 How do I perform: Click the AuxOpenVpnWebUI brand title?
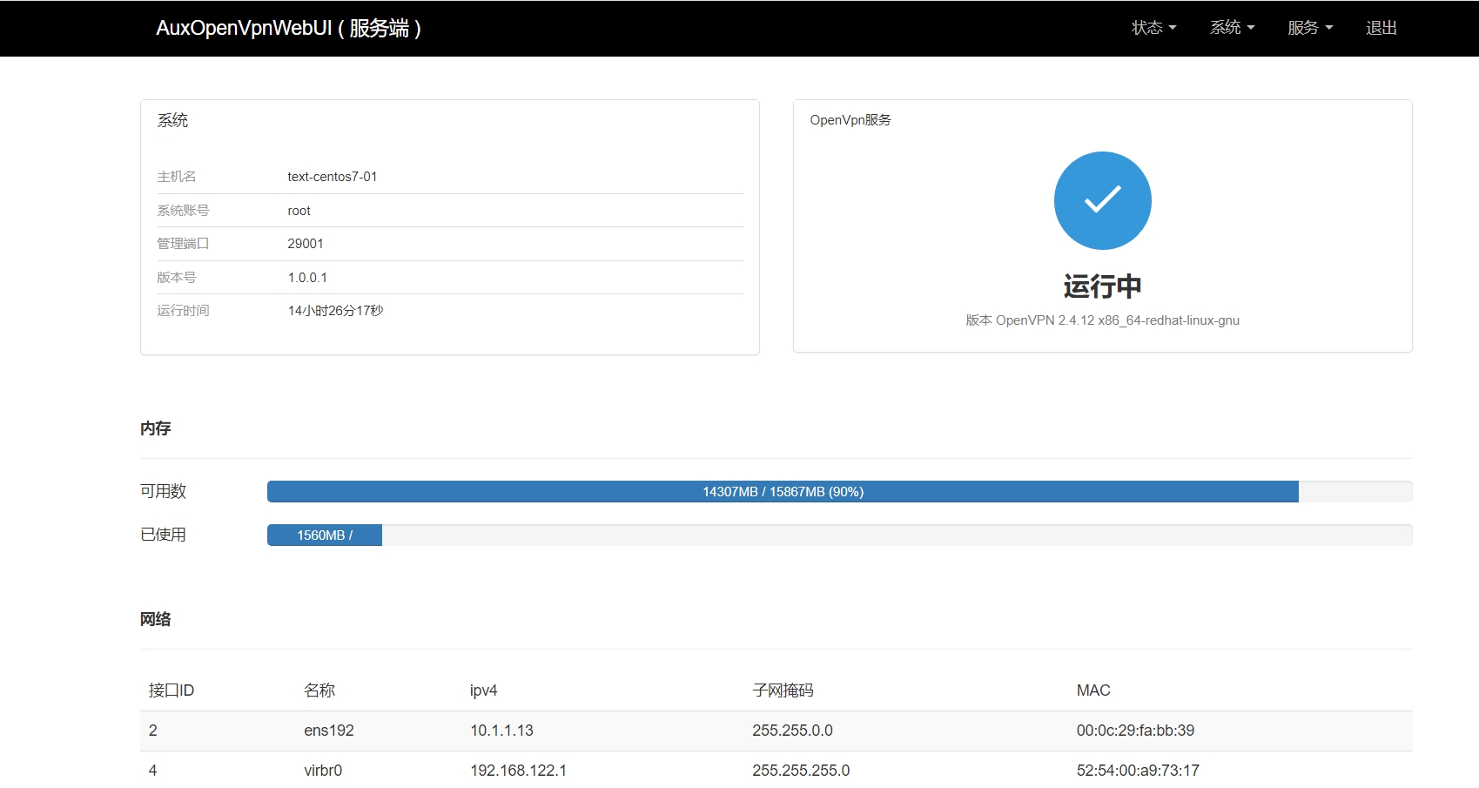(289, 27)
